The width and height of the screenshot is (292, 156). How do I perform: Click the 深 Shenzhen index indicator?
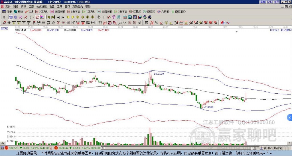tap(56, 148)
